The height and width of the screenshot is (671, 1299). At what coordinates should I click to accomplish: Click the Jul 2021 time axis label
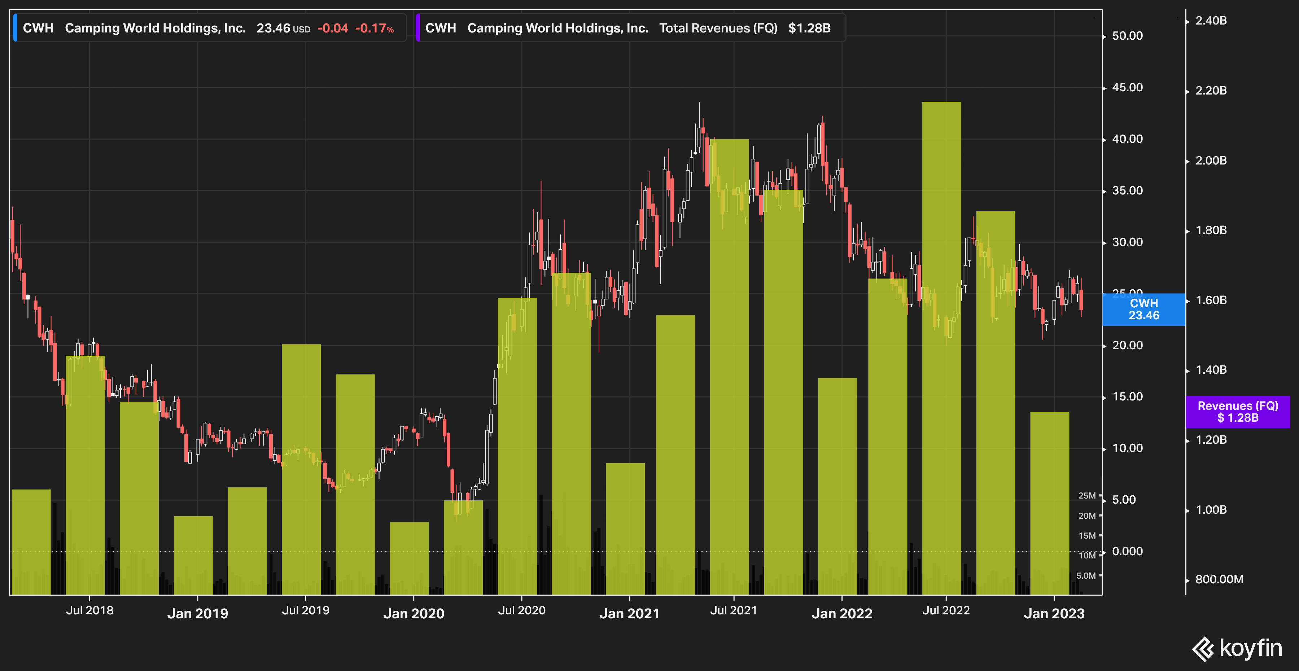tap(734, 610)
